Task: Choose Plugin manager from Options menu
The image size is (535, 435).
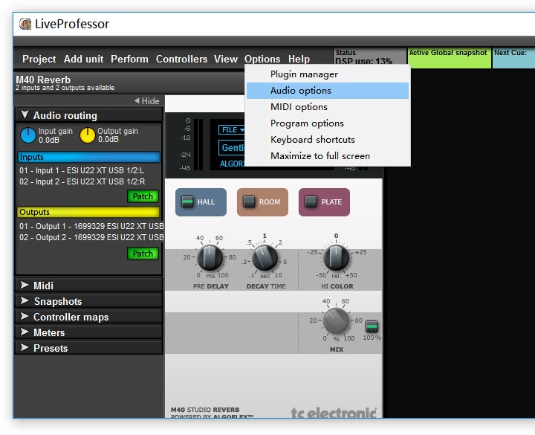Action: (x=328, y=74)
